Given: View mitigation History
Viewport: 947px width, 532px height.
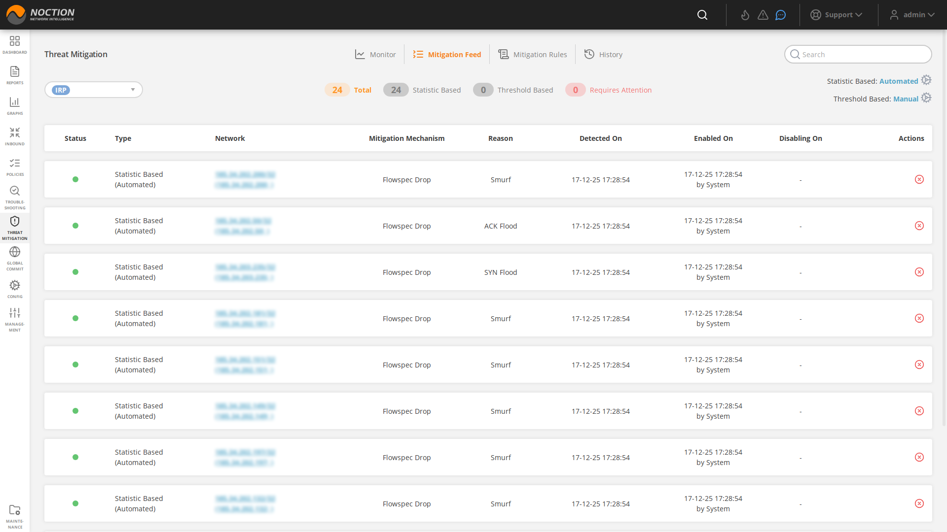Looking at the screenshot, I should pyautogui.click(x=603, y=54).
